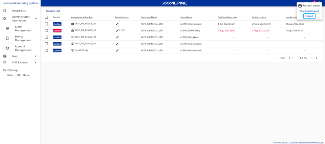Screen dimensions: 325x144
Task: Sort by Company Name column
Action: tap(149, 17)
